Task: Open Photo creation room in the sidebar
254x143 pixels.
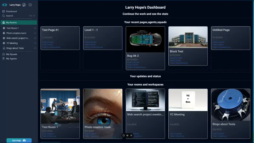Action: [x=16, y=33]
